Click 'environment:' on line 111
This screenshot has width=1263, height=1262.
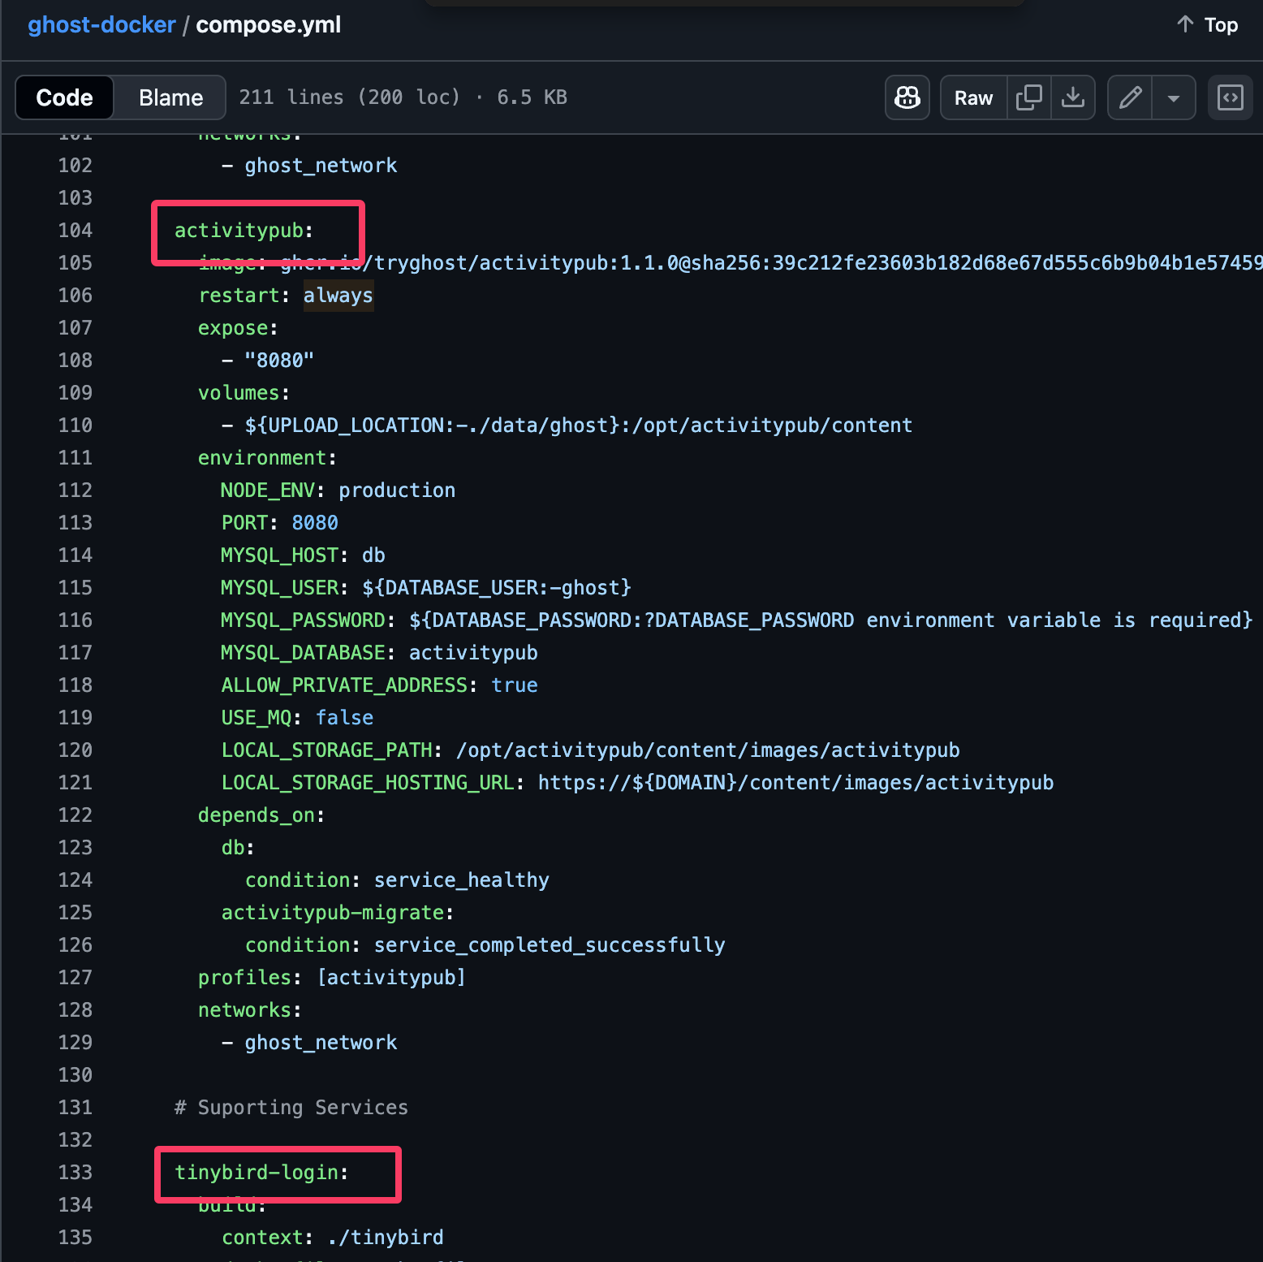pyautogui.click(x=267, y=458)
